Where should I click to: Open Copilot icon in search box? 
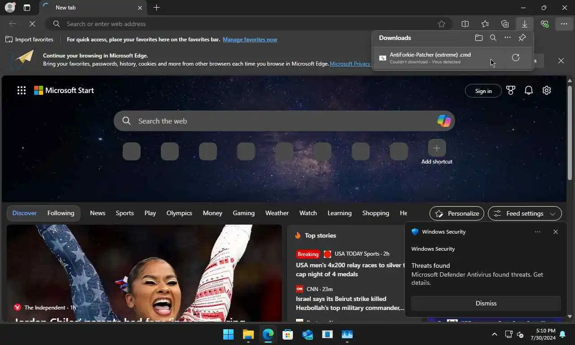pyautogui.click(x=444, y=121)
